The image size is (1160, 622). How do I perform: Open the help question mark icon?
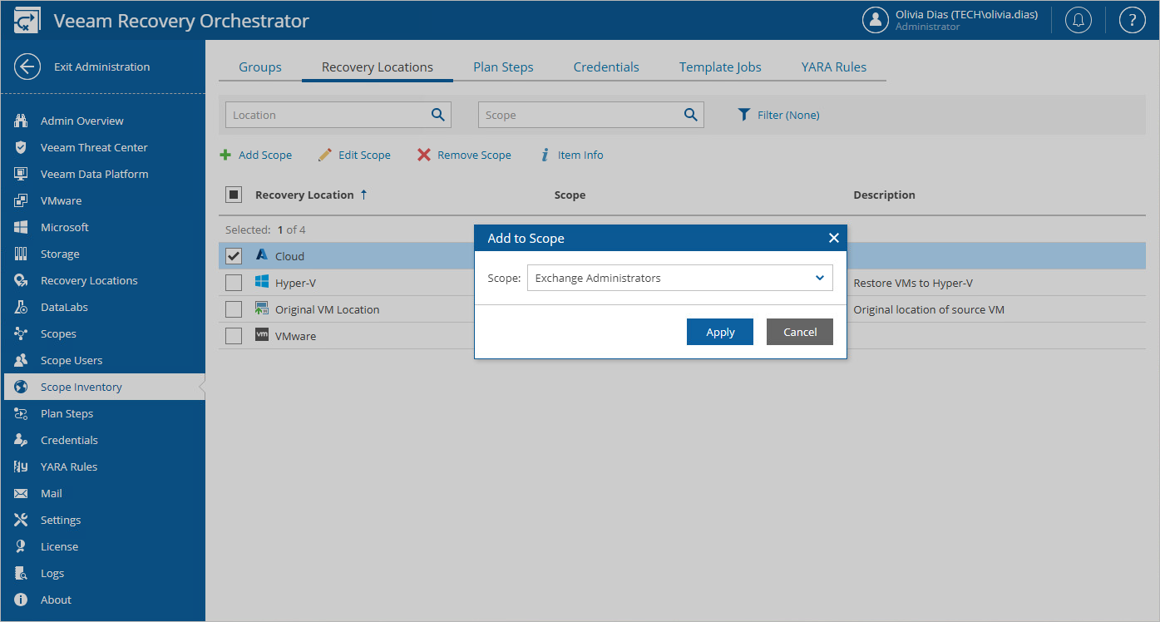[x=1133, y=21]
